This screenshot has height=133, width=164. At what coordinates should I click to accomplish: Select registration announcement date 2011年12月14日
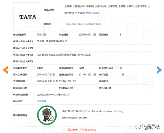pos(87,75)
